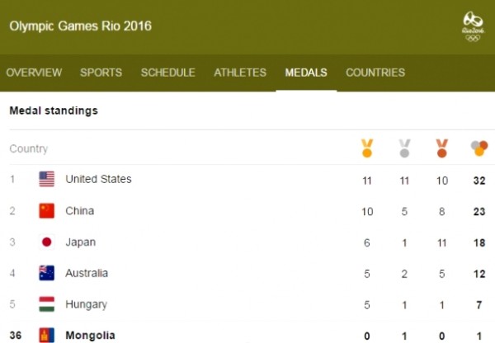This screenshot has width=495, height=343.
Task: Click the total medals column icon
Action: [478, 148]
